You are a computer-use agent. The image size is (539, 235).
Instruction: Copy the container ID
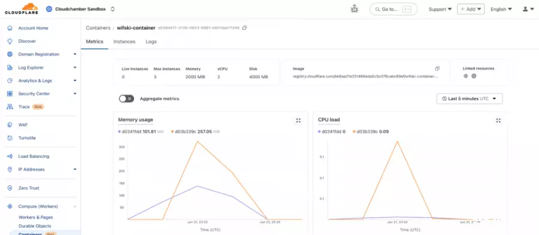coord(244,28)
